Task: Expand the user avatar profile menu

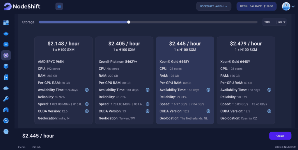Action: (x=288, y=6)
